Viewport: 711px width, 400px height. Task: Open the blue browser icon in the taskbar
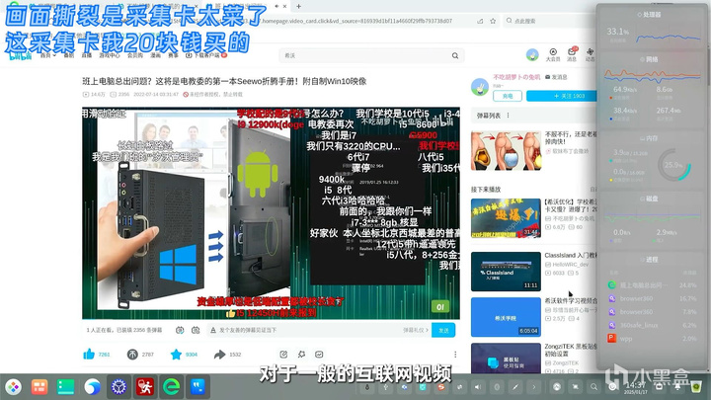coord(92,387)
